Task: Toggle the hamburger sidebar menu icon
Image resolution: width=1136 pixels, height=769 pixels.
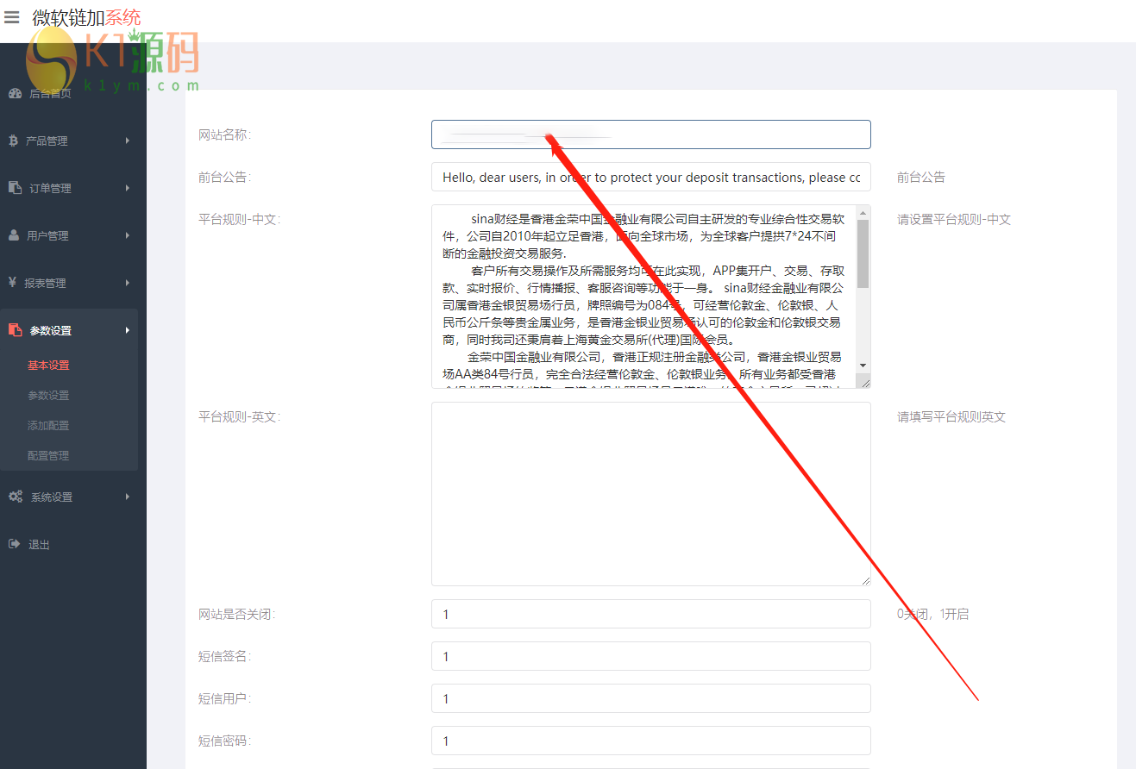Action: click(11, 17)
